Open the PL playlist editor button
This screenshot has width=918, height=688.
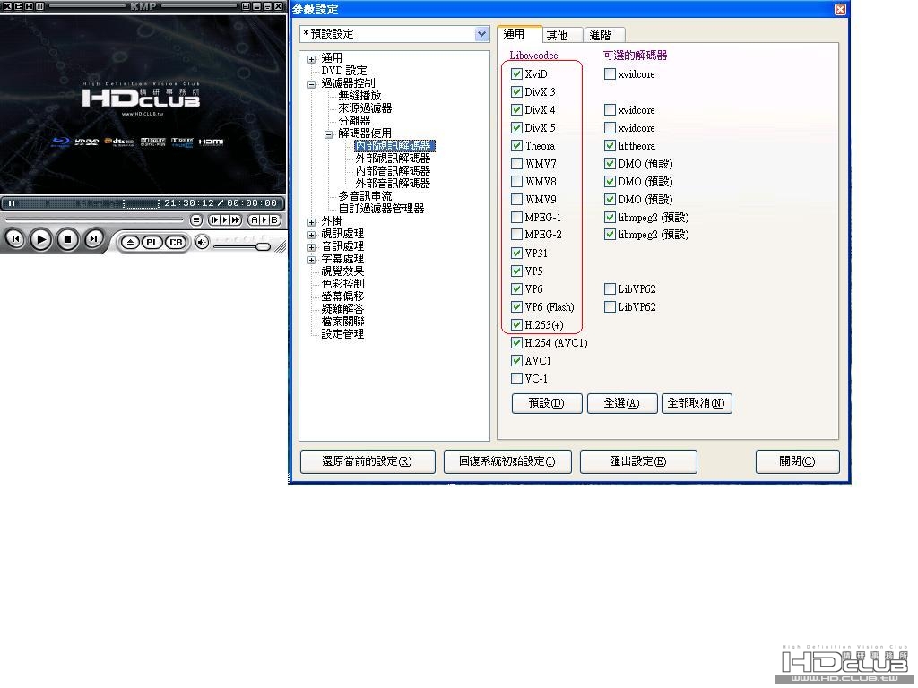click(152, 242)
